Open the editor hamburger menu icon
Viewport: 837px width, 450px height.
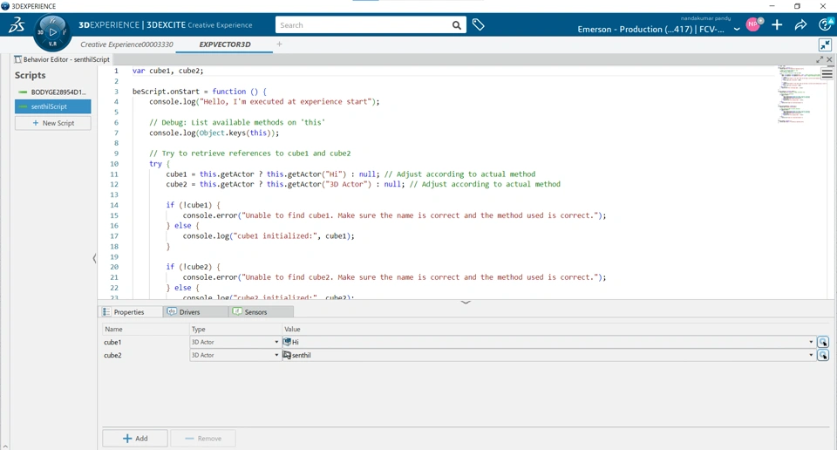tap(827, 74)
